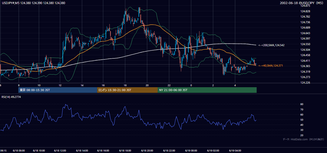Click price axis value 124.597

(305, 39)
